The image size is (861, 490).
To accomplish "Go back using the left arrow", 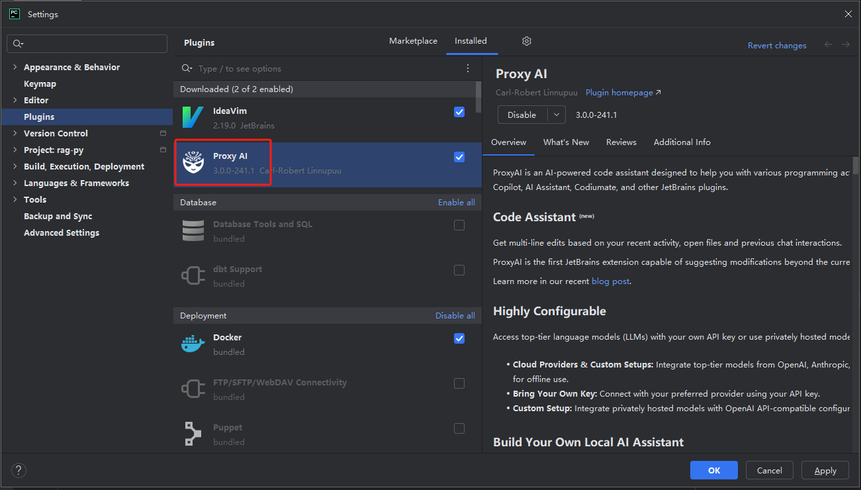I will [x=829, y=45].
